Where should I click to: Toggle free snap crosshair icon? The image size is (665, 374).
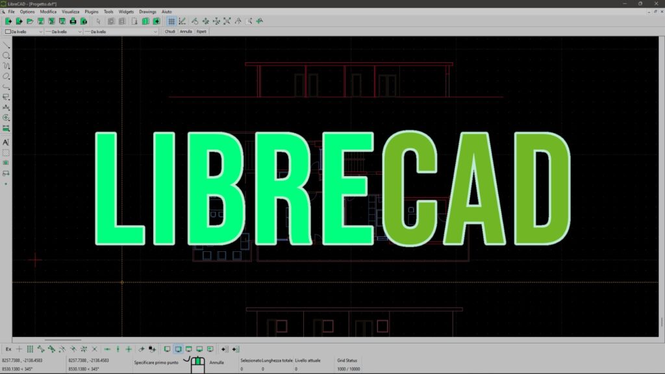[x=19, y=349]
